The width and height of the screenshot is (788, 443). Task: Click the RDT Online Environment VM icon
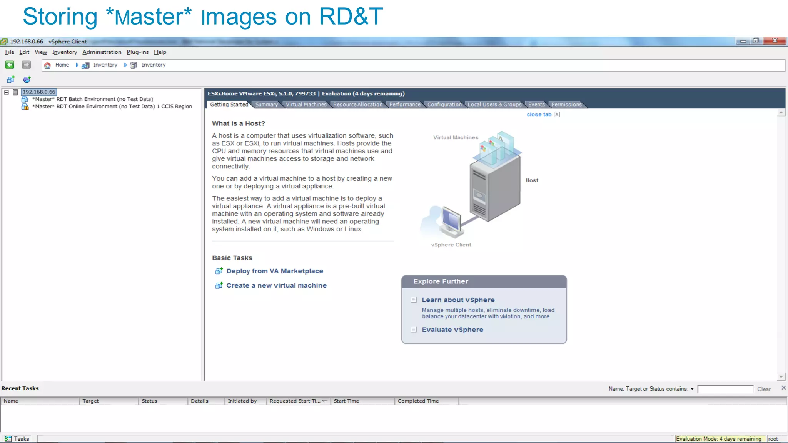click(25, 107)
